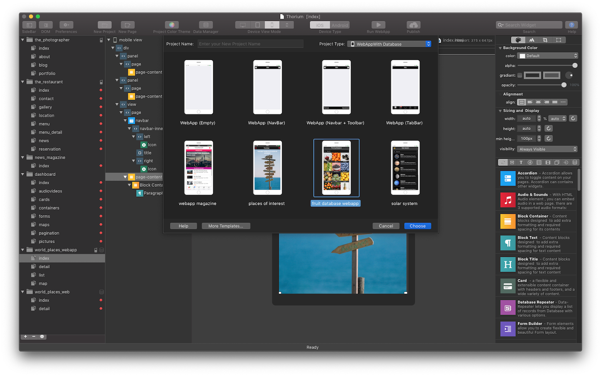Enable the gradiant checkbox
601x376 pixels.
click(520, 76)
